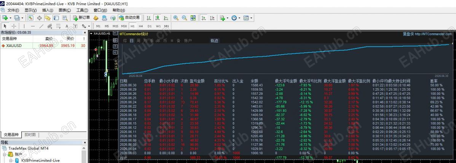Expand the profiles dropdown arrow
This screenshot has width=456, height=163.
pos(22,18)
